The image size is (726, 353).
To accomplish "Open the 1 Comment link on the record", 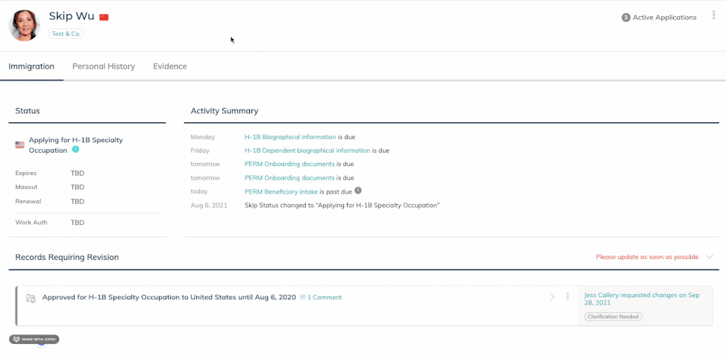I will (x=321, y=297).
